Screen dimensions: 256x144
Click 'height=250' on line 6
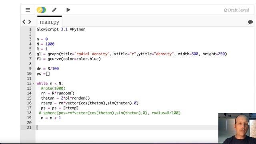tap(214, 54)
